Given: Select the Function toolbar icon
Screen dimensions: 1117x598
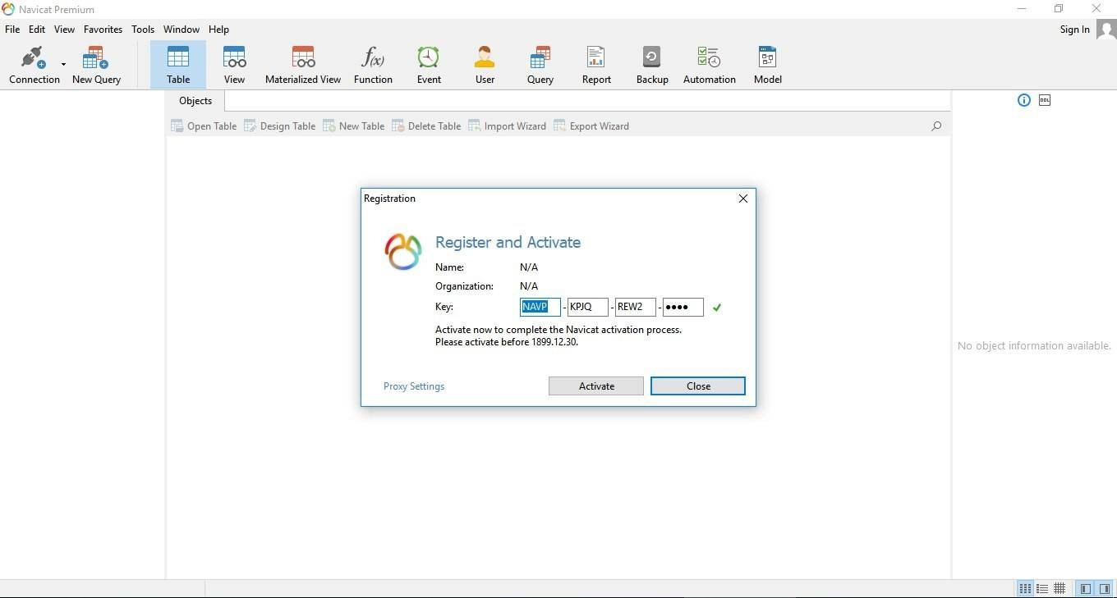Looking at the screenshot, I should [x=373, y=66].
